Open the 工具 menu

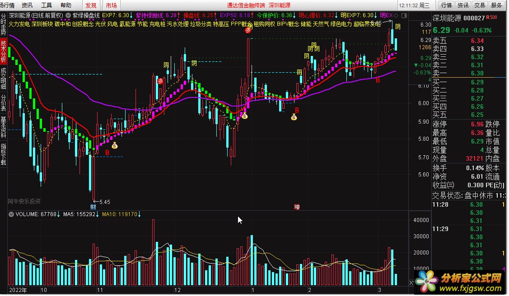pyautogui.click(x=47, y=5)
